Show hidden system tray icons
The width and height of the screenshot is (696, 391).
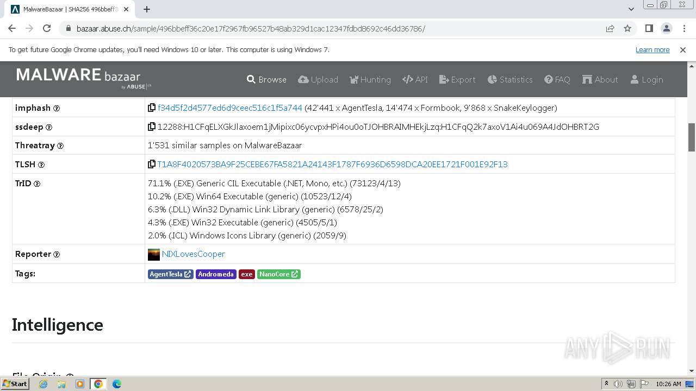pos(607,384)
